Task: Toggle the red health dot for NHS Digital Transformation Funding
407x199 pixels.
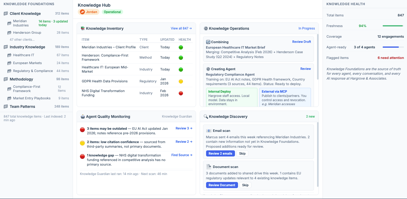Action: pos(181,93)
